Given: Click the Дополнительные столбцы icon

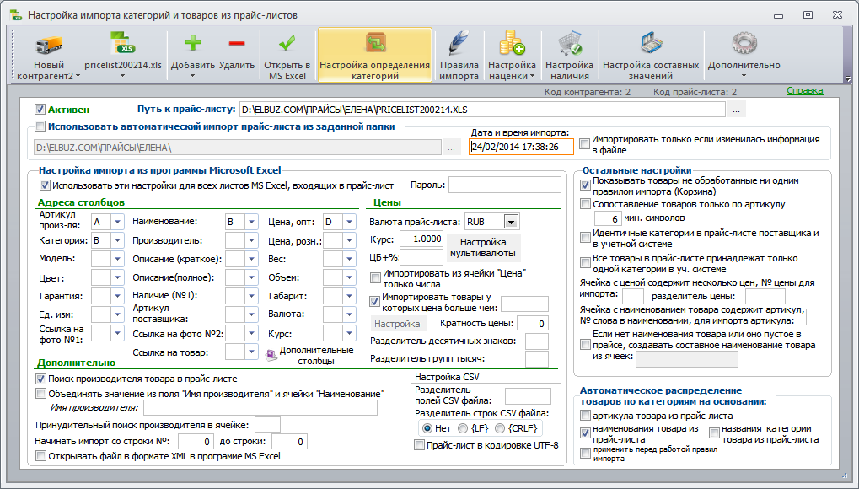Looking at the screenshot, I should click(271, 356).
